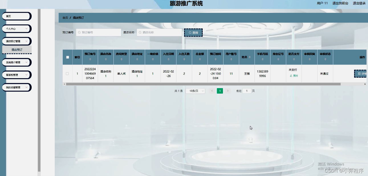
Task: Expand the 个人中心 sidebar menu
Action: pos(17,29)
